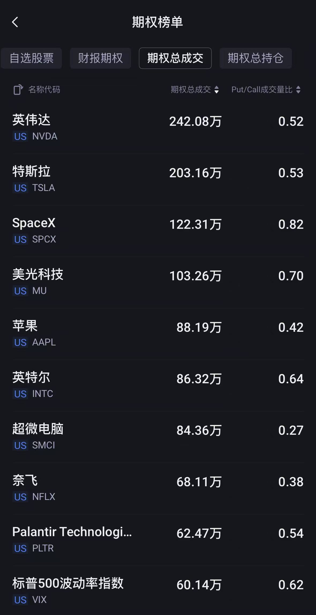Tap the rotate-screen icon beside 名称代码
The height and width of the screenshot is (615, 316).
click(18, 90)
